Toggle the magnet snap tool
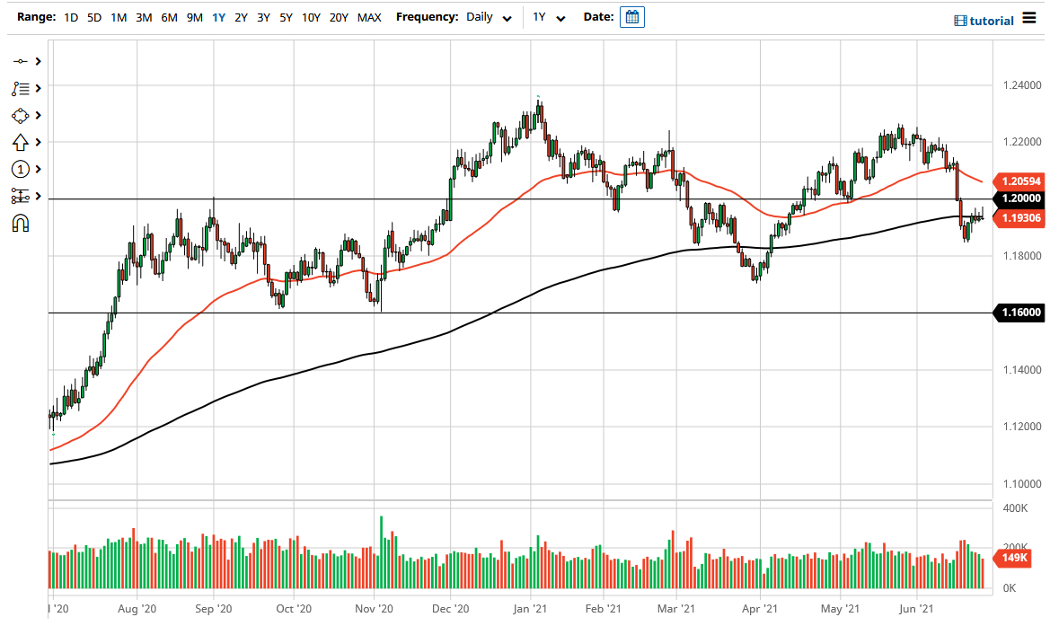The height and width of the screenshot is (626, 1050). (20, 223)
